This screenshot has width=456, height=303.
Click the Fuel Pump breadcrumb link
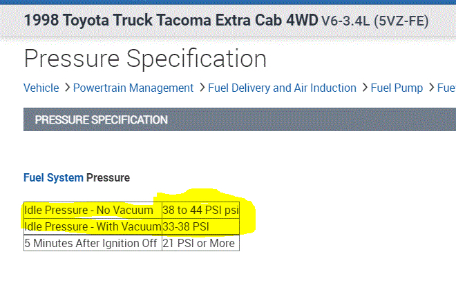pyautogui.click(x=396, y=88)
